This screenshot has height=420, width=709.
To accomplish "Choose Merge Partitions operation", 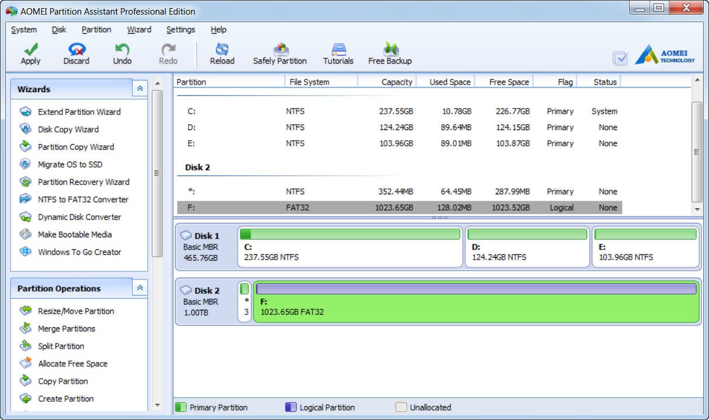I will [67, 329].
